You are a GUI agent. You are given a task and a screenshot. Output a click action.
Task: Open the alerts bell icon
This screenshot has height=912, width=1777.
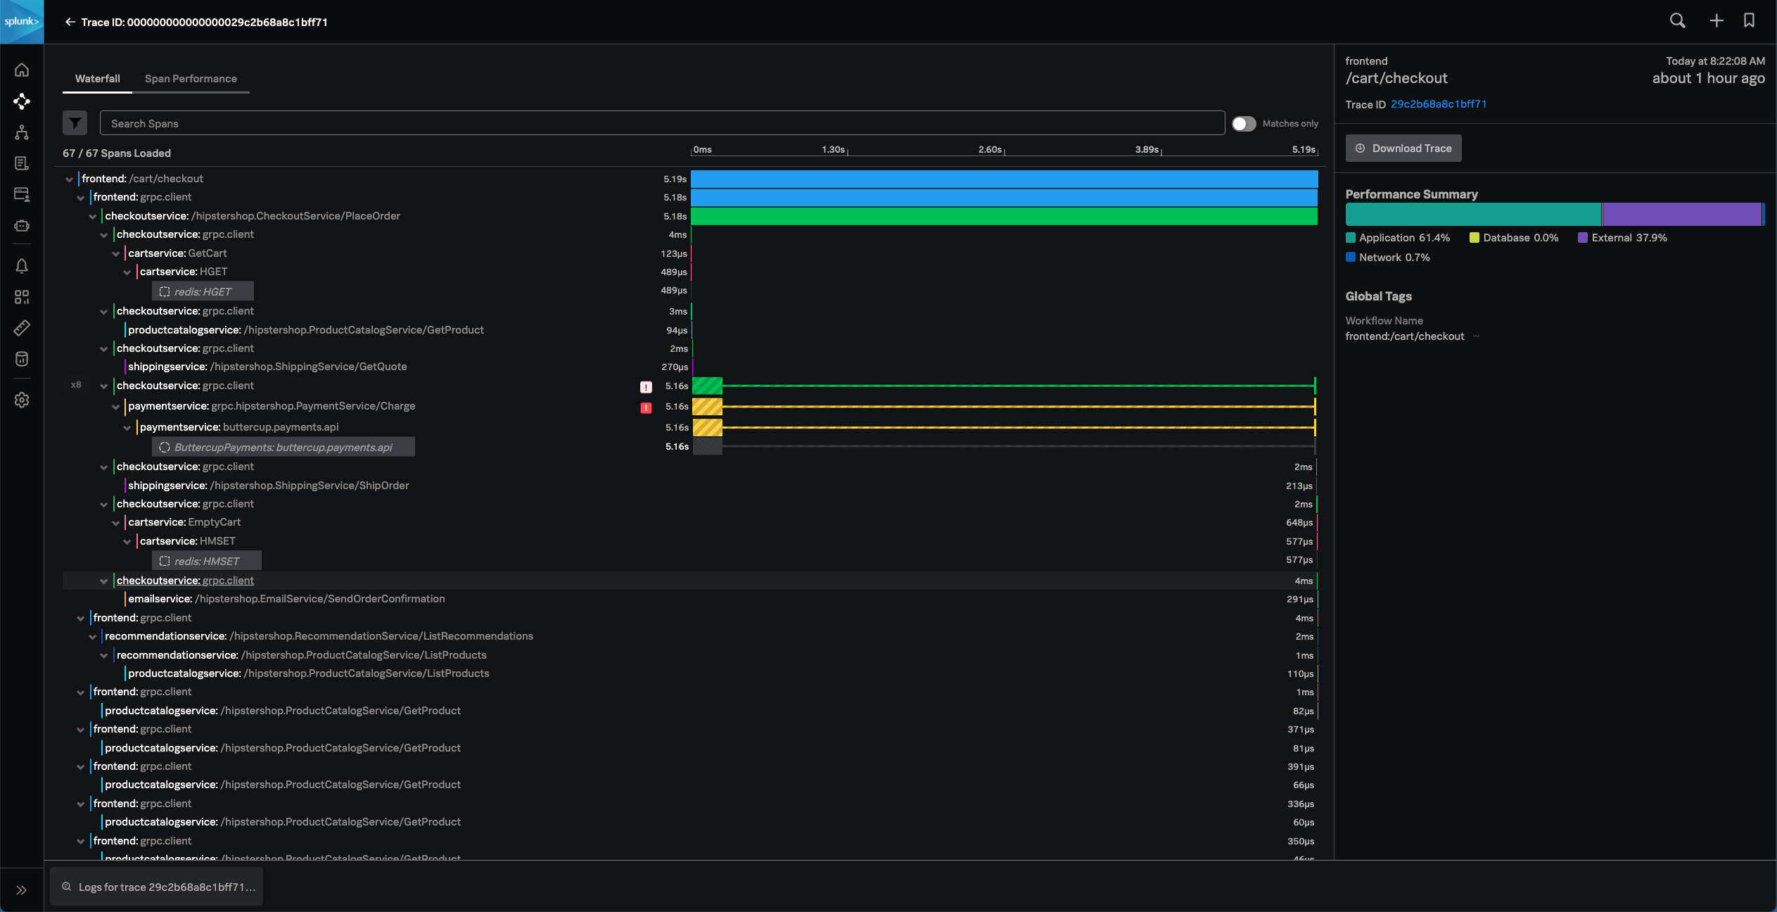pos(22,266)
